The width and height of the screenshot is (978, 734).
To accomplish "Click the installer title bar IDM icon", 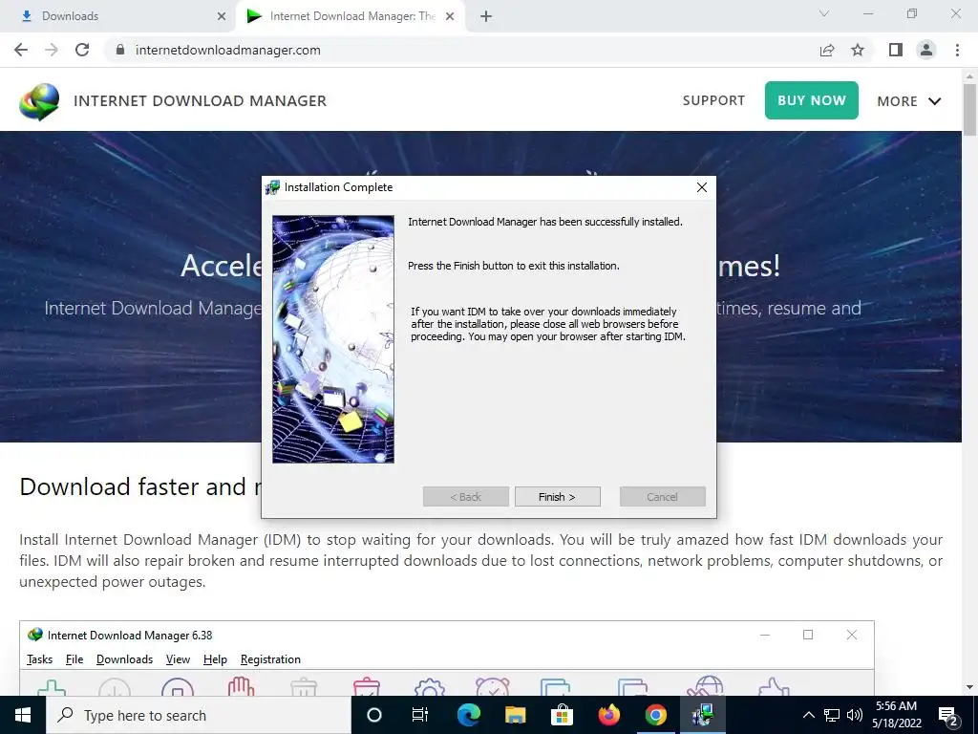I will pos(272,187).
